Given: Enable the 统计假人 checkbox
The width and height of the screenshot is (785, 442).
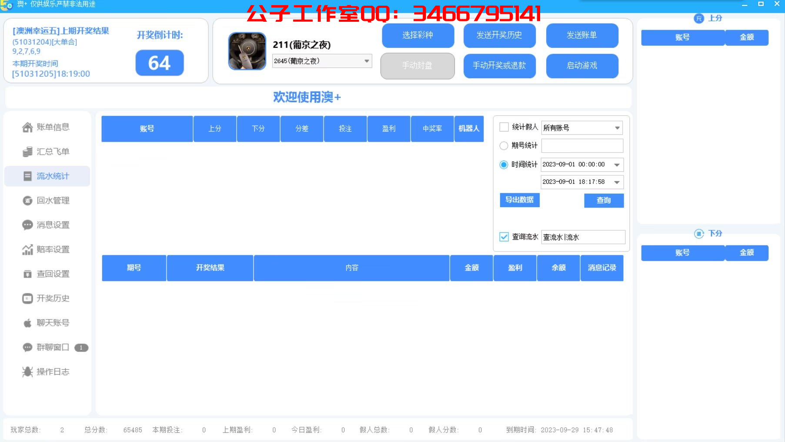Looking at the screenshot, I should pos(504,127).
